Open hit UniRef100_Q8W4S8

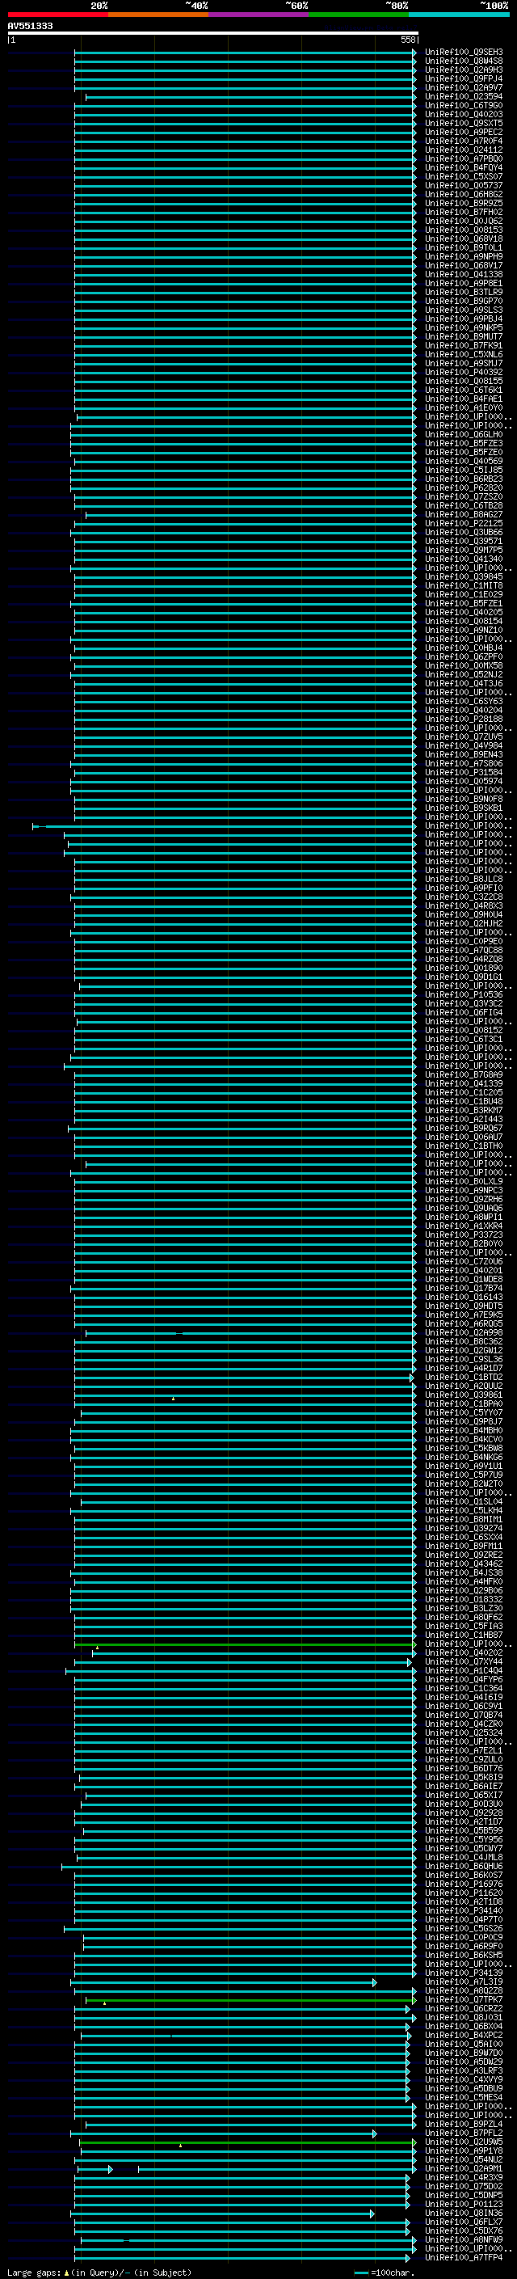tap(464, 61)
